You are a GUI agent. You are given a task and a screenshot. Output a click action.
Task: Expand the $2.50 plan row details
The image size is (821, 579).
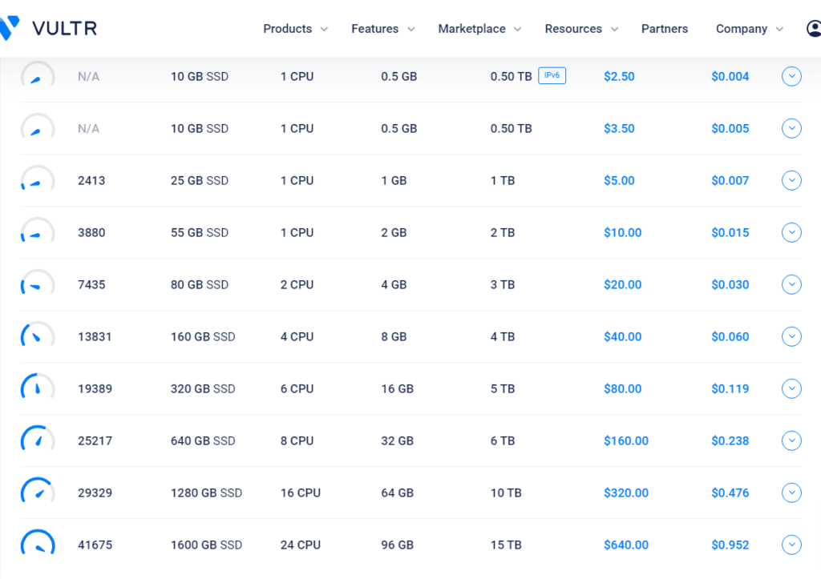(x=791, y=77)
